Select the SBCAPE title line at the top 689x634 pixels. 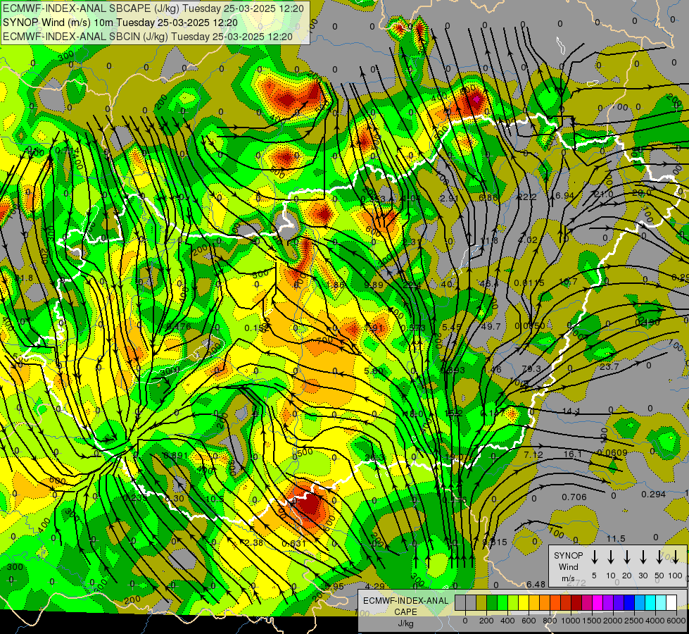153,8
